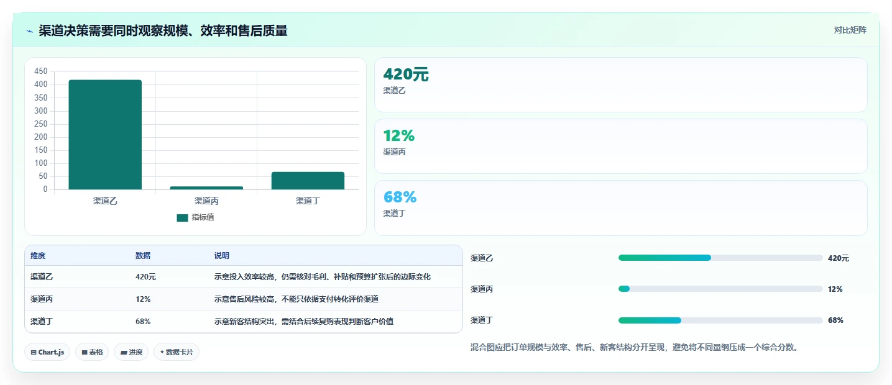Click the 渠道乙 bar in chart
This screenshot has width=892, height=385.
coord(105,135)
